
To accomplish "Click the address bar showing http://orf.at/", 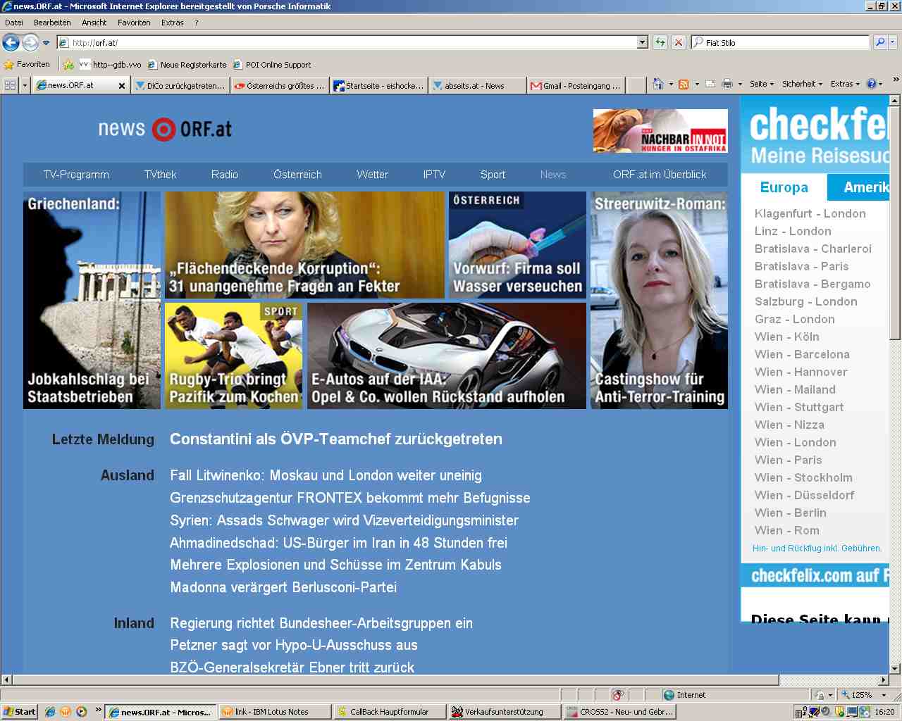I will pyautogui.click(x=346, y=43).
